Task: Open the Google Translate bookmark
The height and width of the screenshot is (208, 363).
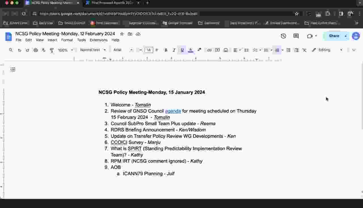Action: click(178, 23)
